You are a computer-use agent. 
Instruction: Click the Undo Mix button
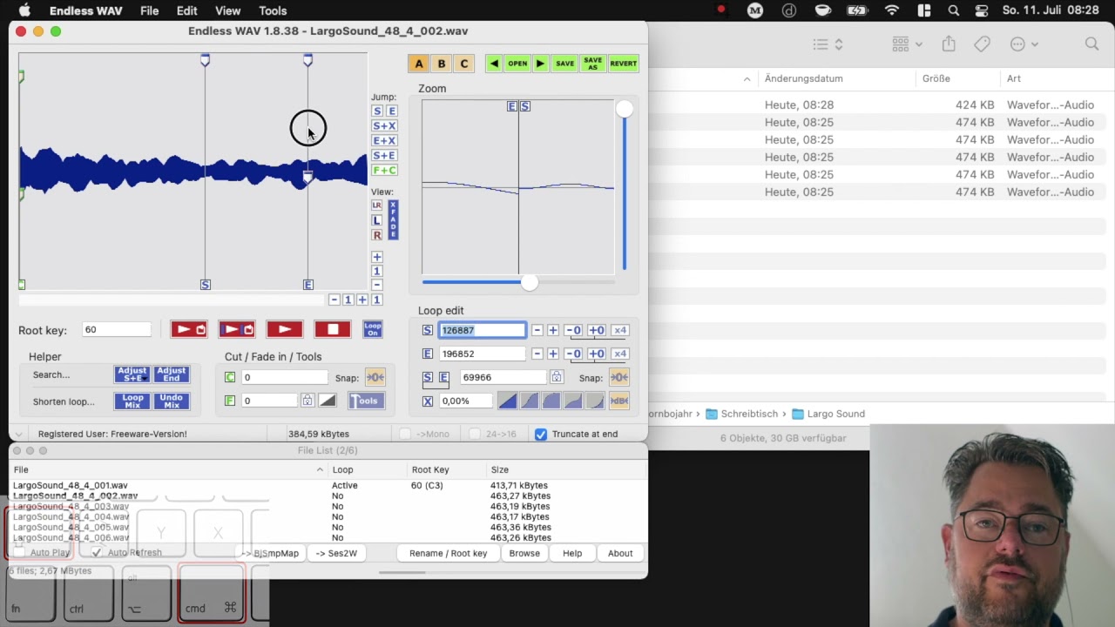(172, 401)
